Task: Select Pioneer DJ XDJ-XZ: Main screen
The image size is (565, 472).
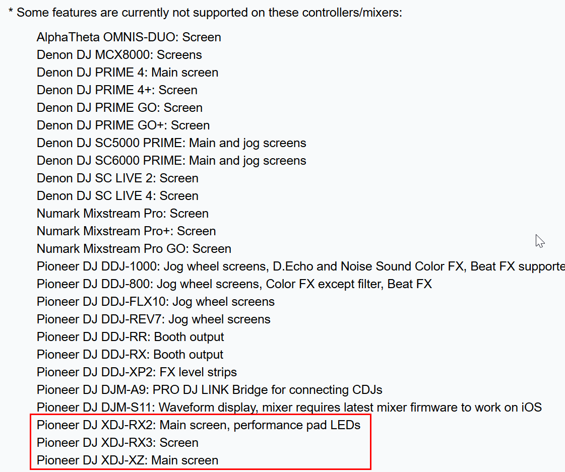Action: (x=128, y=460)
